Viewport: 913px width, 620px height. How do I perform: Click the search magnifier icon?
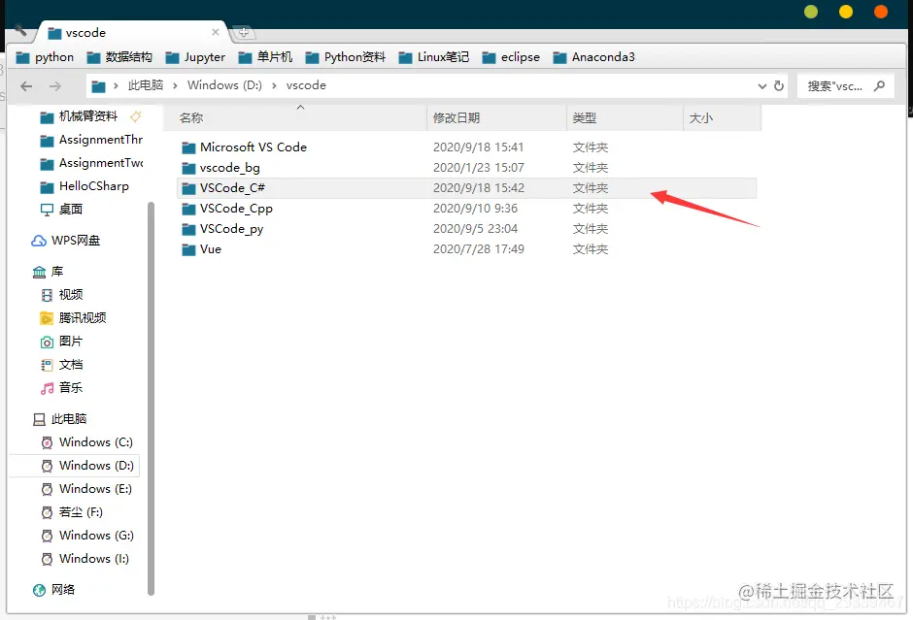click(x=879, y=86)
